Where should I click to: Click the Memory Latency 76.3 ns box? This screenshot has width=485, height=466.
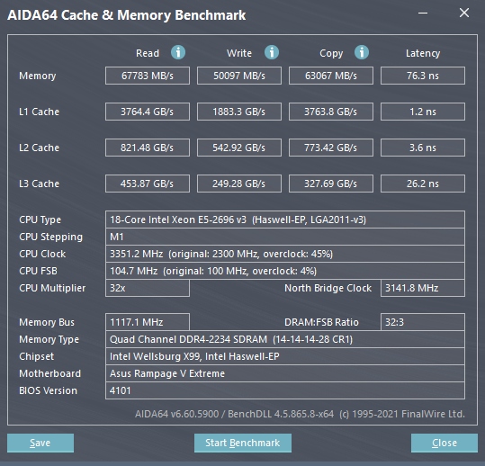pyautogui.click(x=423, y=76)
